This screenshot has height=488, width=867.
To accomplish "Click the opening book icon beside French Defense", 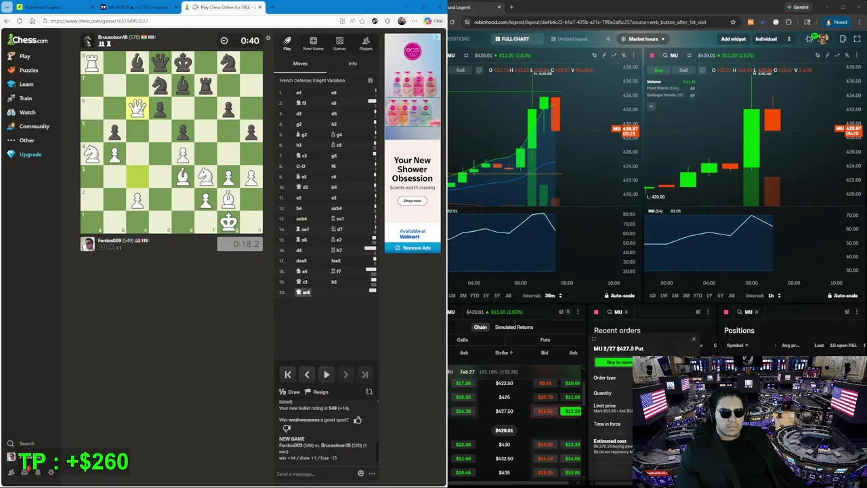I will tap(370, 81).
